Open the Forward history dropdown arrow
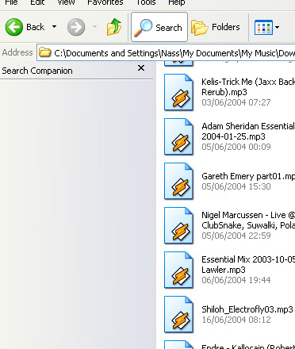The image size is (295, 349). 94,27
